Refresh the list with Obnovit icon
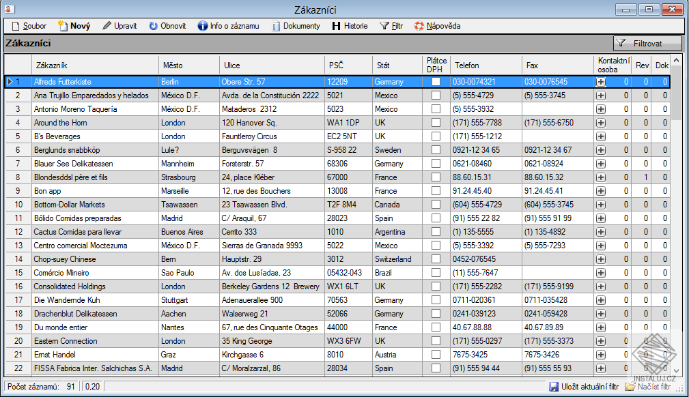This screenshot has width=689, height=397. coord(154,26)
